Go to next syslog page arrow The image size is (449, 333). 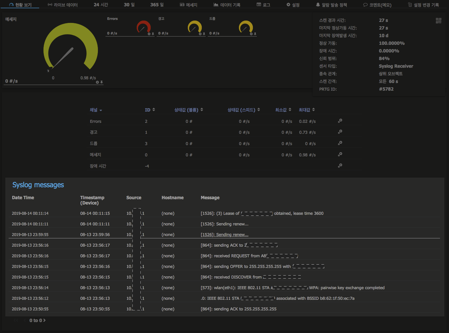pos(44,320)
